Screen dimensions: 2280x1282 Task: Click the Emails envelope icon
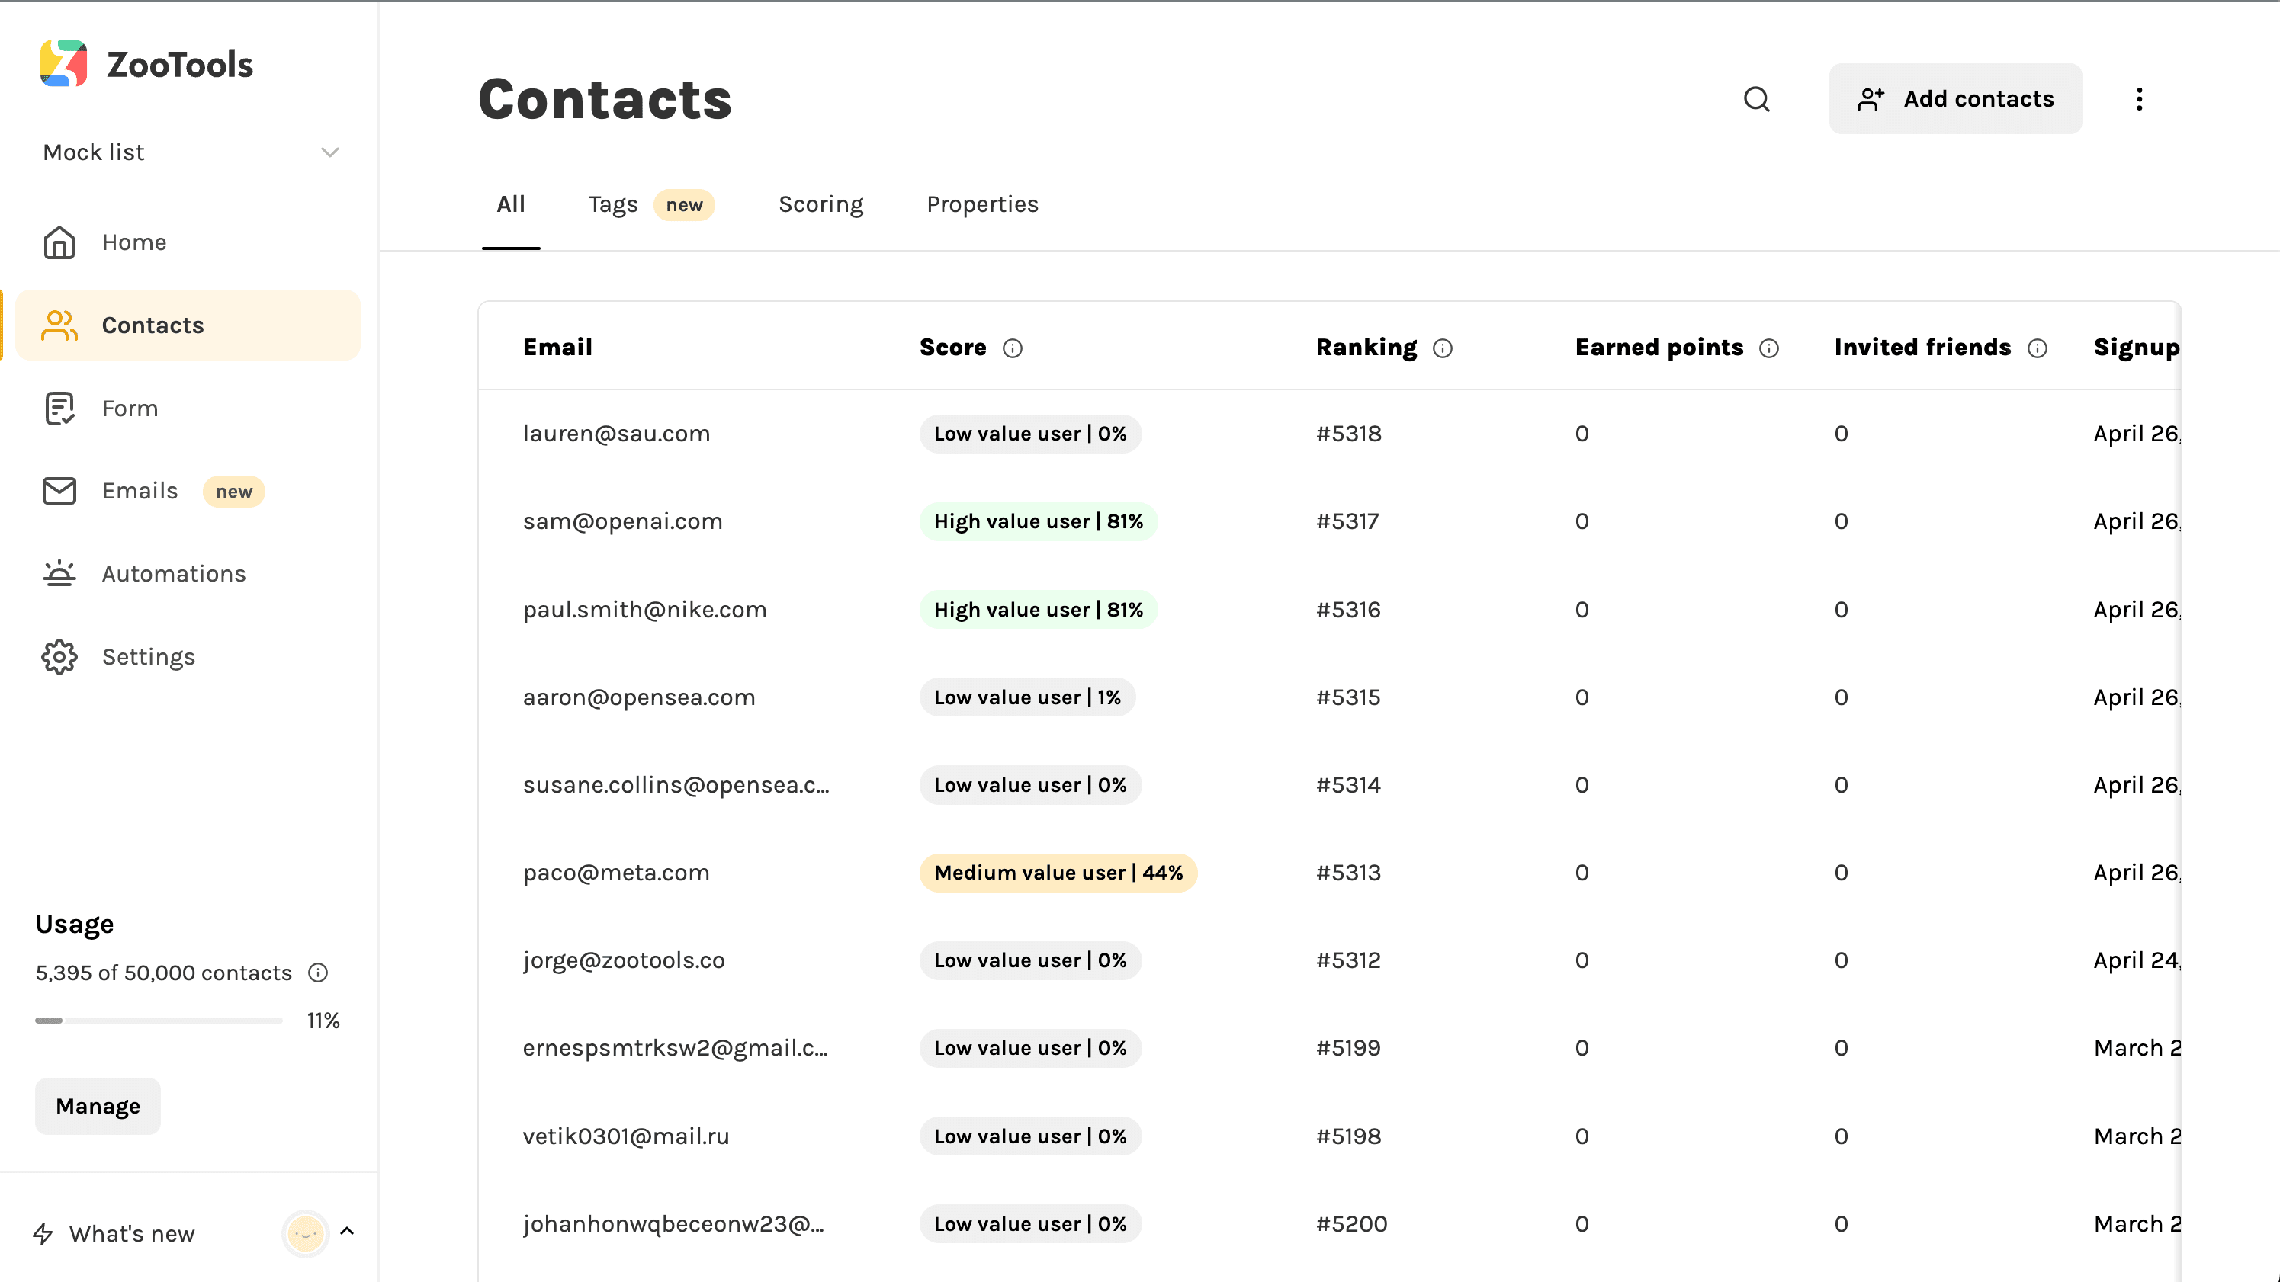coord(59,491)
